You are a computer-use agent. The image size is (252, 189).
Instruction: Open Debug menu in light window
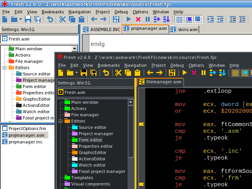[x=121, y=12]
